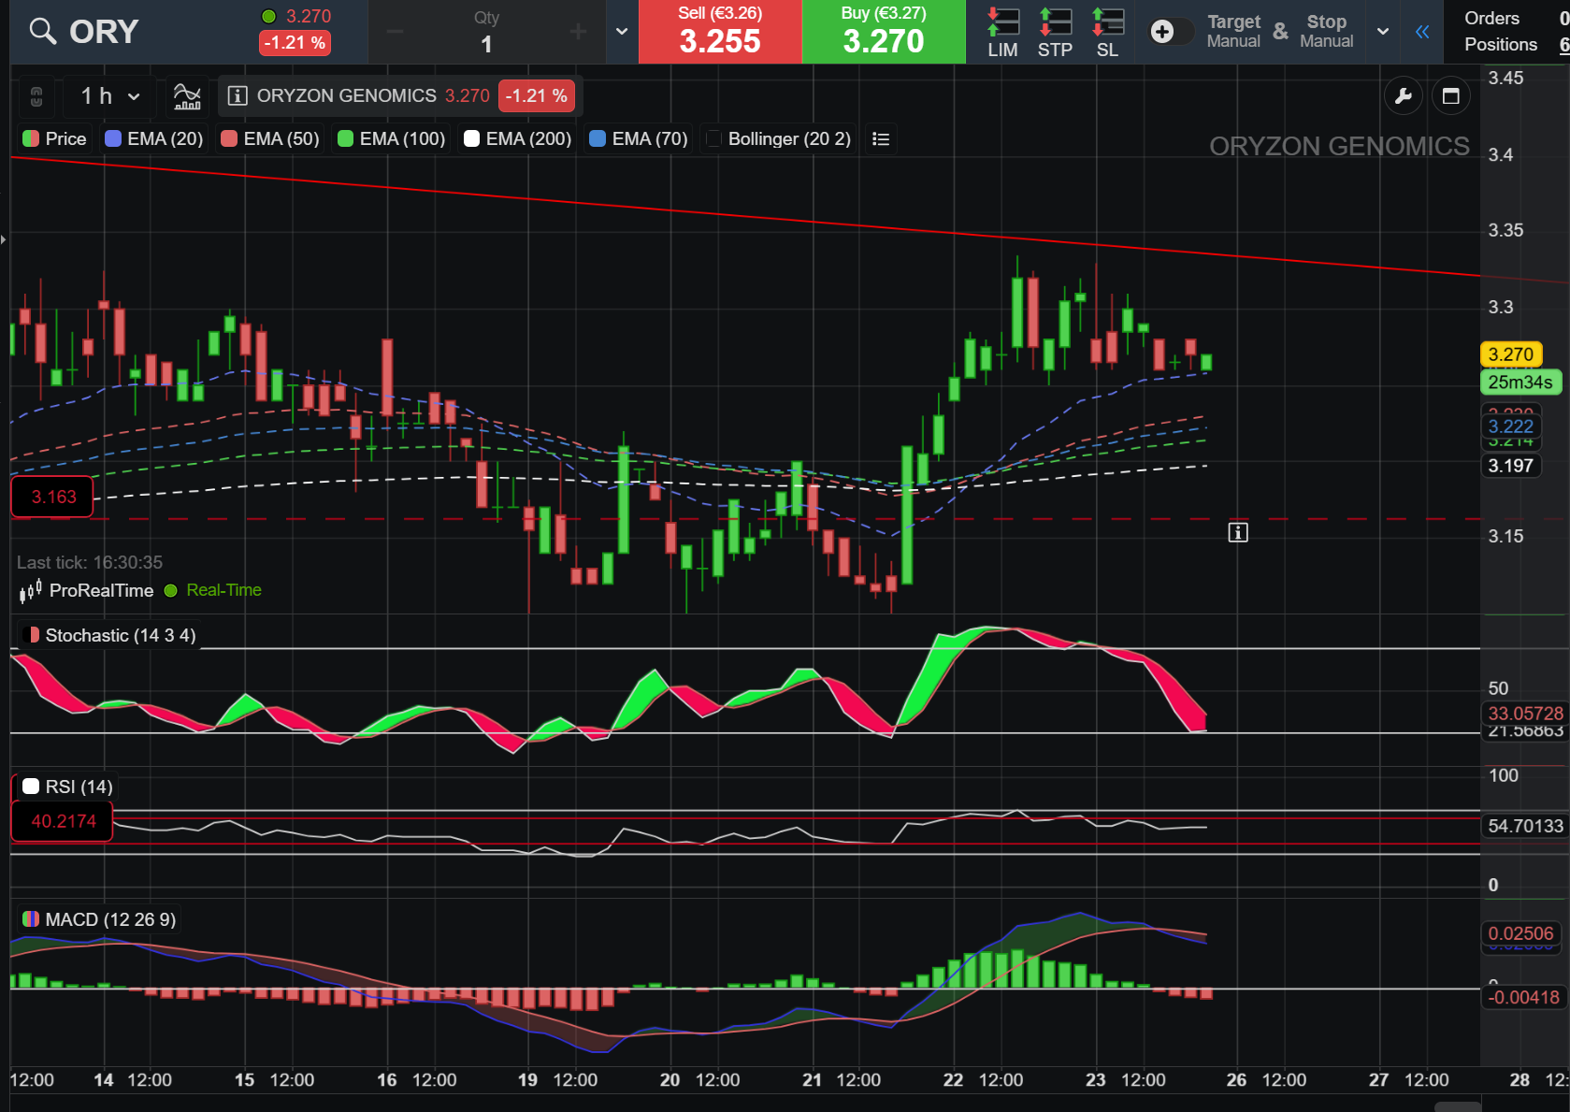
Task: Open the indicator list icon after Bollinger
Action: tap(880, 139)
